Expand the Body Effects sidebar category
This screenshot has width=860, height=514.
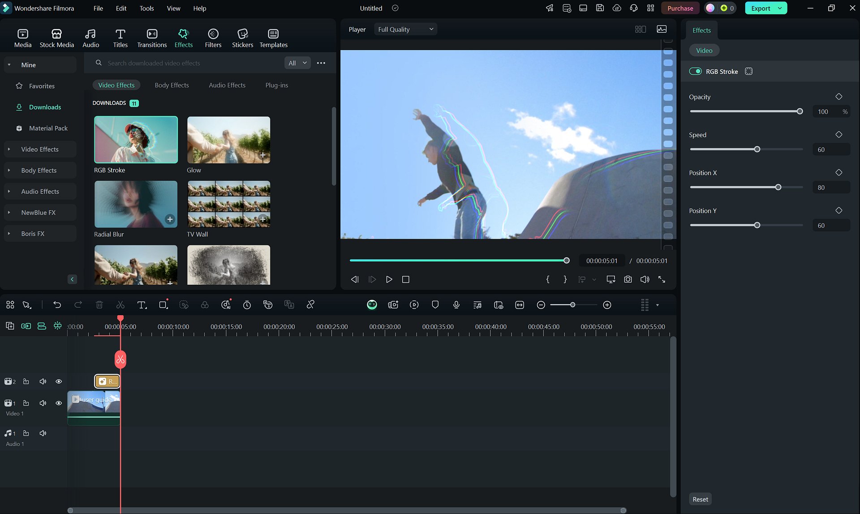(x=39, y=170)
